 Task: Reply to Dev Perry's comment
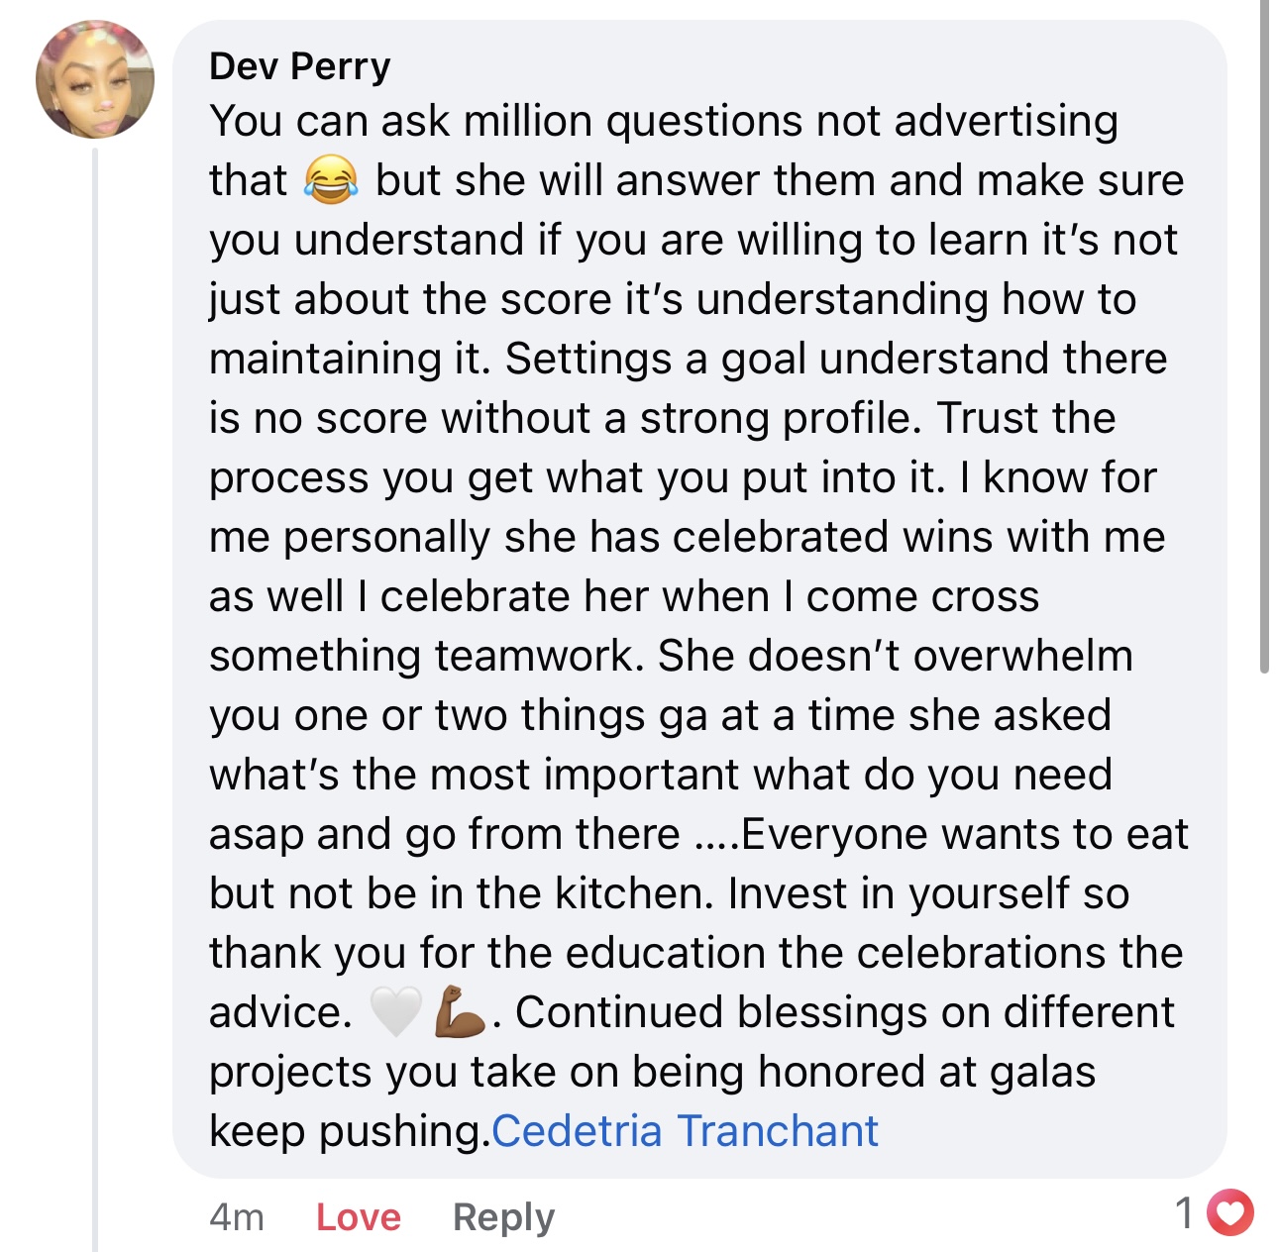[503, 1216]
